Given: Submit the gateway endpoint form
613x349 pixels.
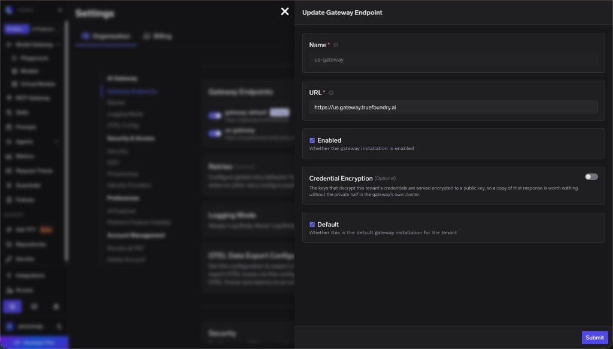Looking at the screenshot, I should point(594,338).
